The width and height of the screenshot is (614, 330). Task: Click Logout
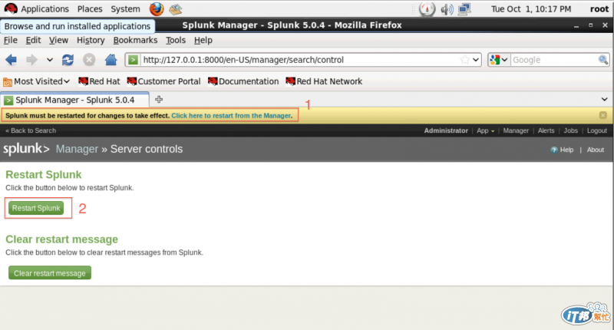[597, 130]
